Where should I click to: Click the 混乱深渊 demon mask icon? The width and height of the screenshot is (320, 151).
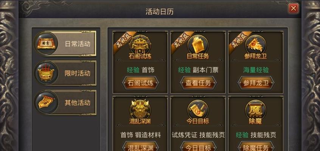tap(140, 109)
